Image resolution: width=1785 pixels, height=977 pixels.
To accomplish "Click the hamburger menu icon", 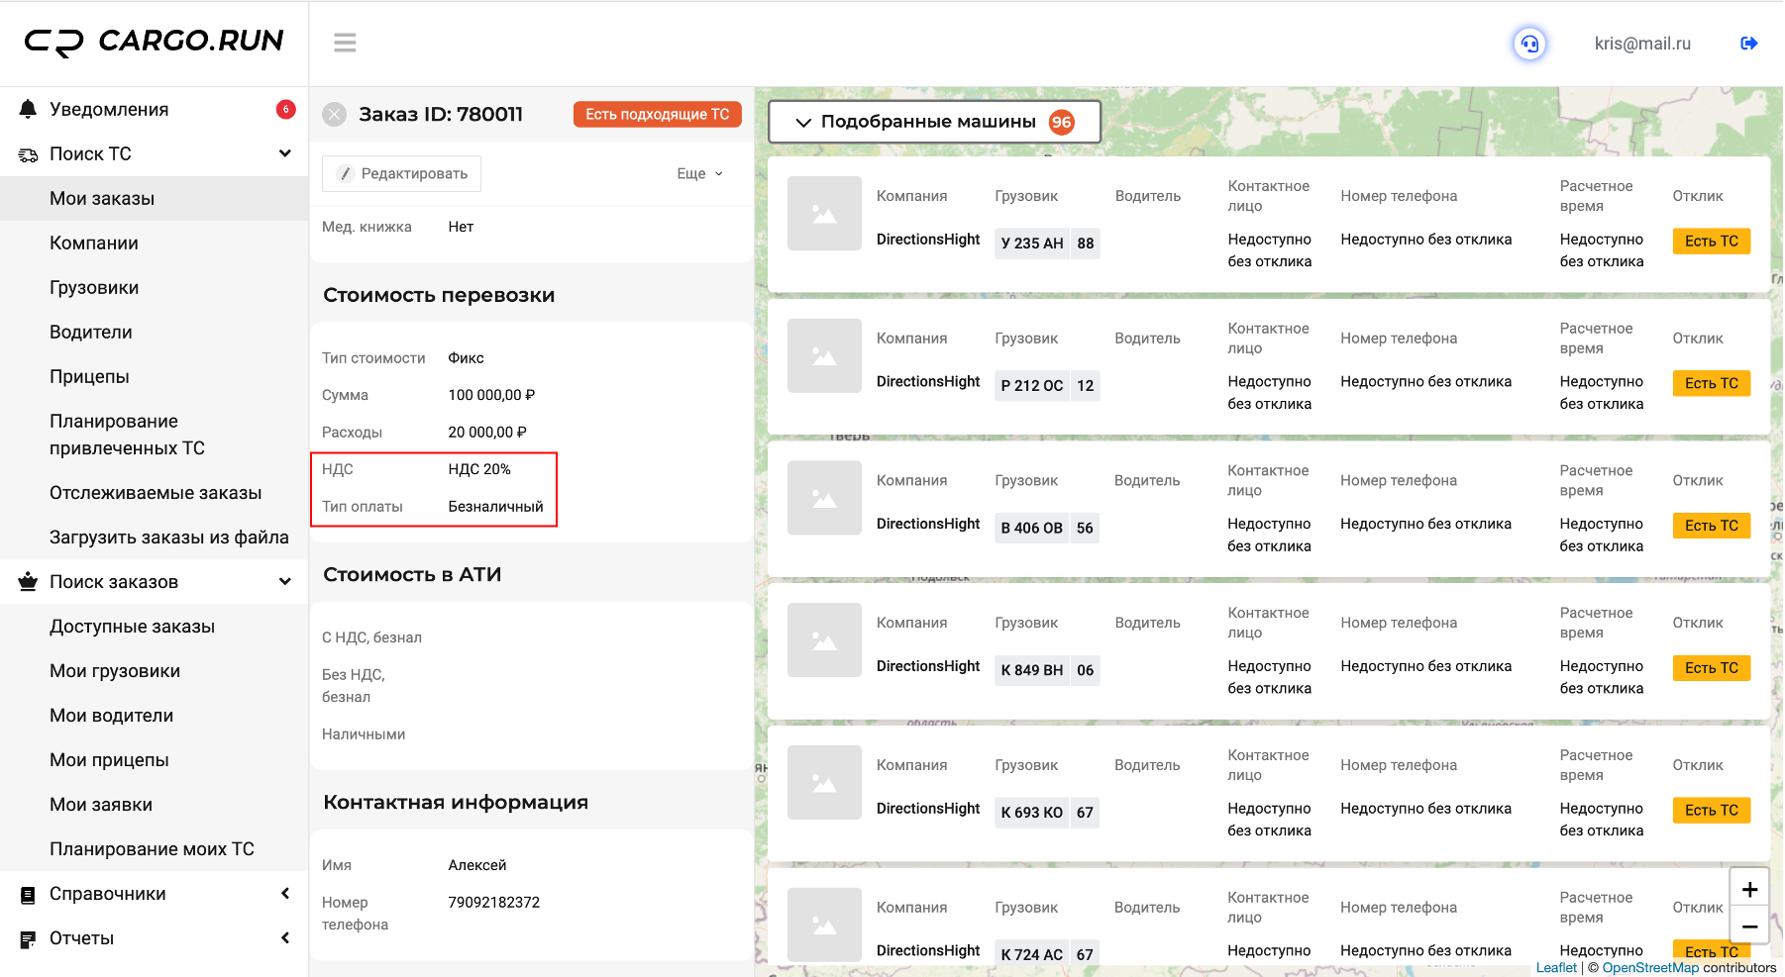I will point(345,43).
